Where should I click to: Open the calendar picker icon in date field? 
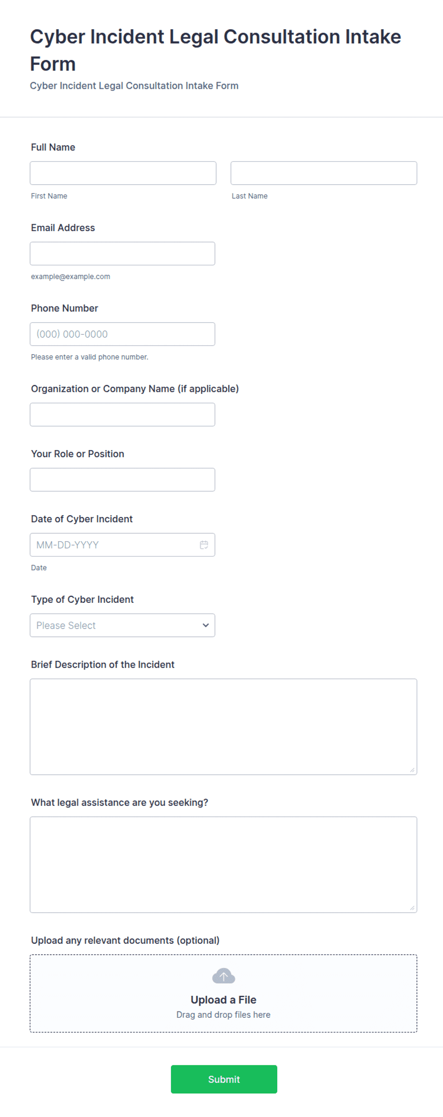(204, 545)
